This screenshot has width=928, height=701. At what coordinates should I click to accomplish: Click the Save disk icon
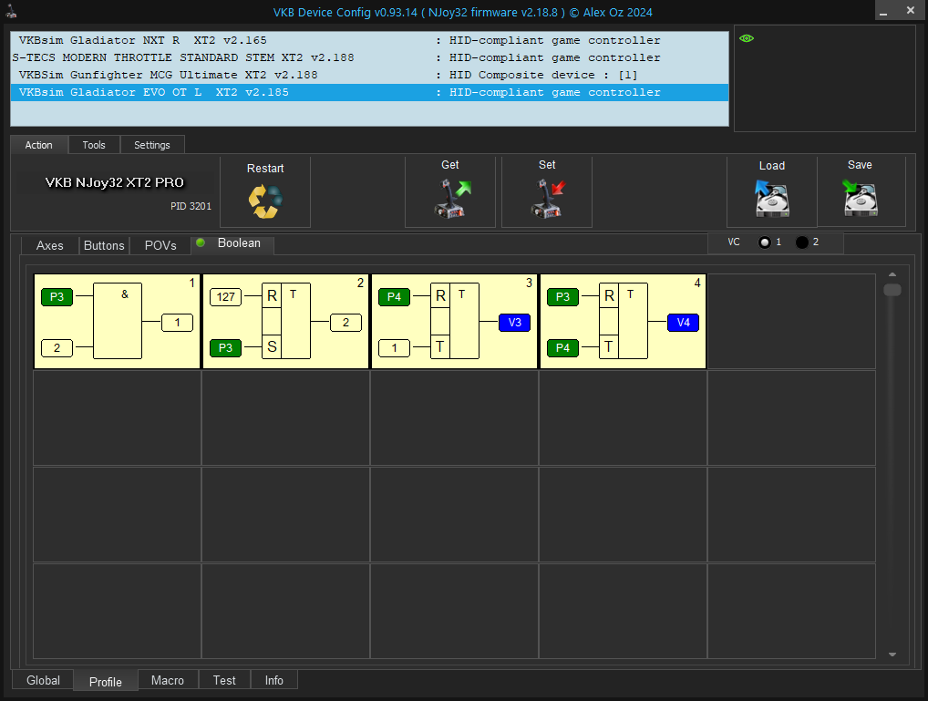point(860,199)
